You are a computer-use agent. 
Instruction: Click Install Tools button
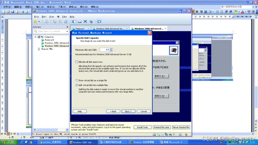(142, 127)
